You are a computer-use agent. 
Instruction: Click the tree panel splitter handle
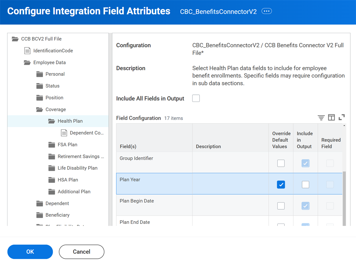point(110,129)
